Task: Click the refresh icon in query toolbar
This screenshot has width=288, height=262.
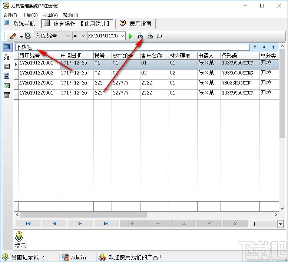Action: 160,36
